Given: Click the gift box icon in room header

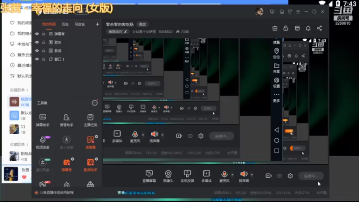Looking at the screenshot, I should [275, 28].
